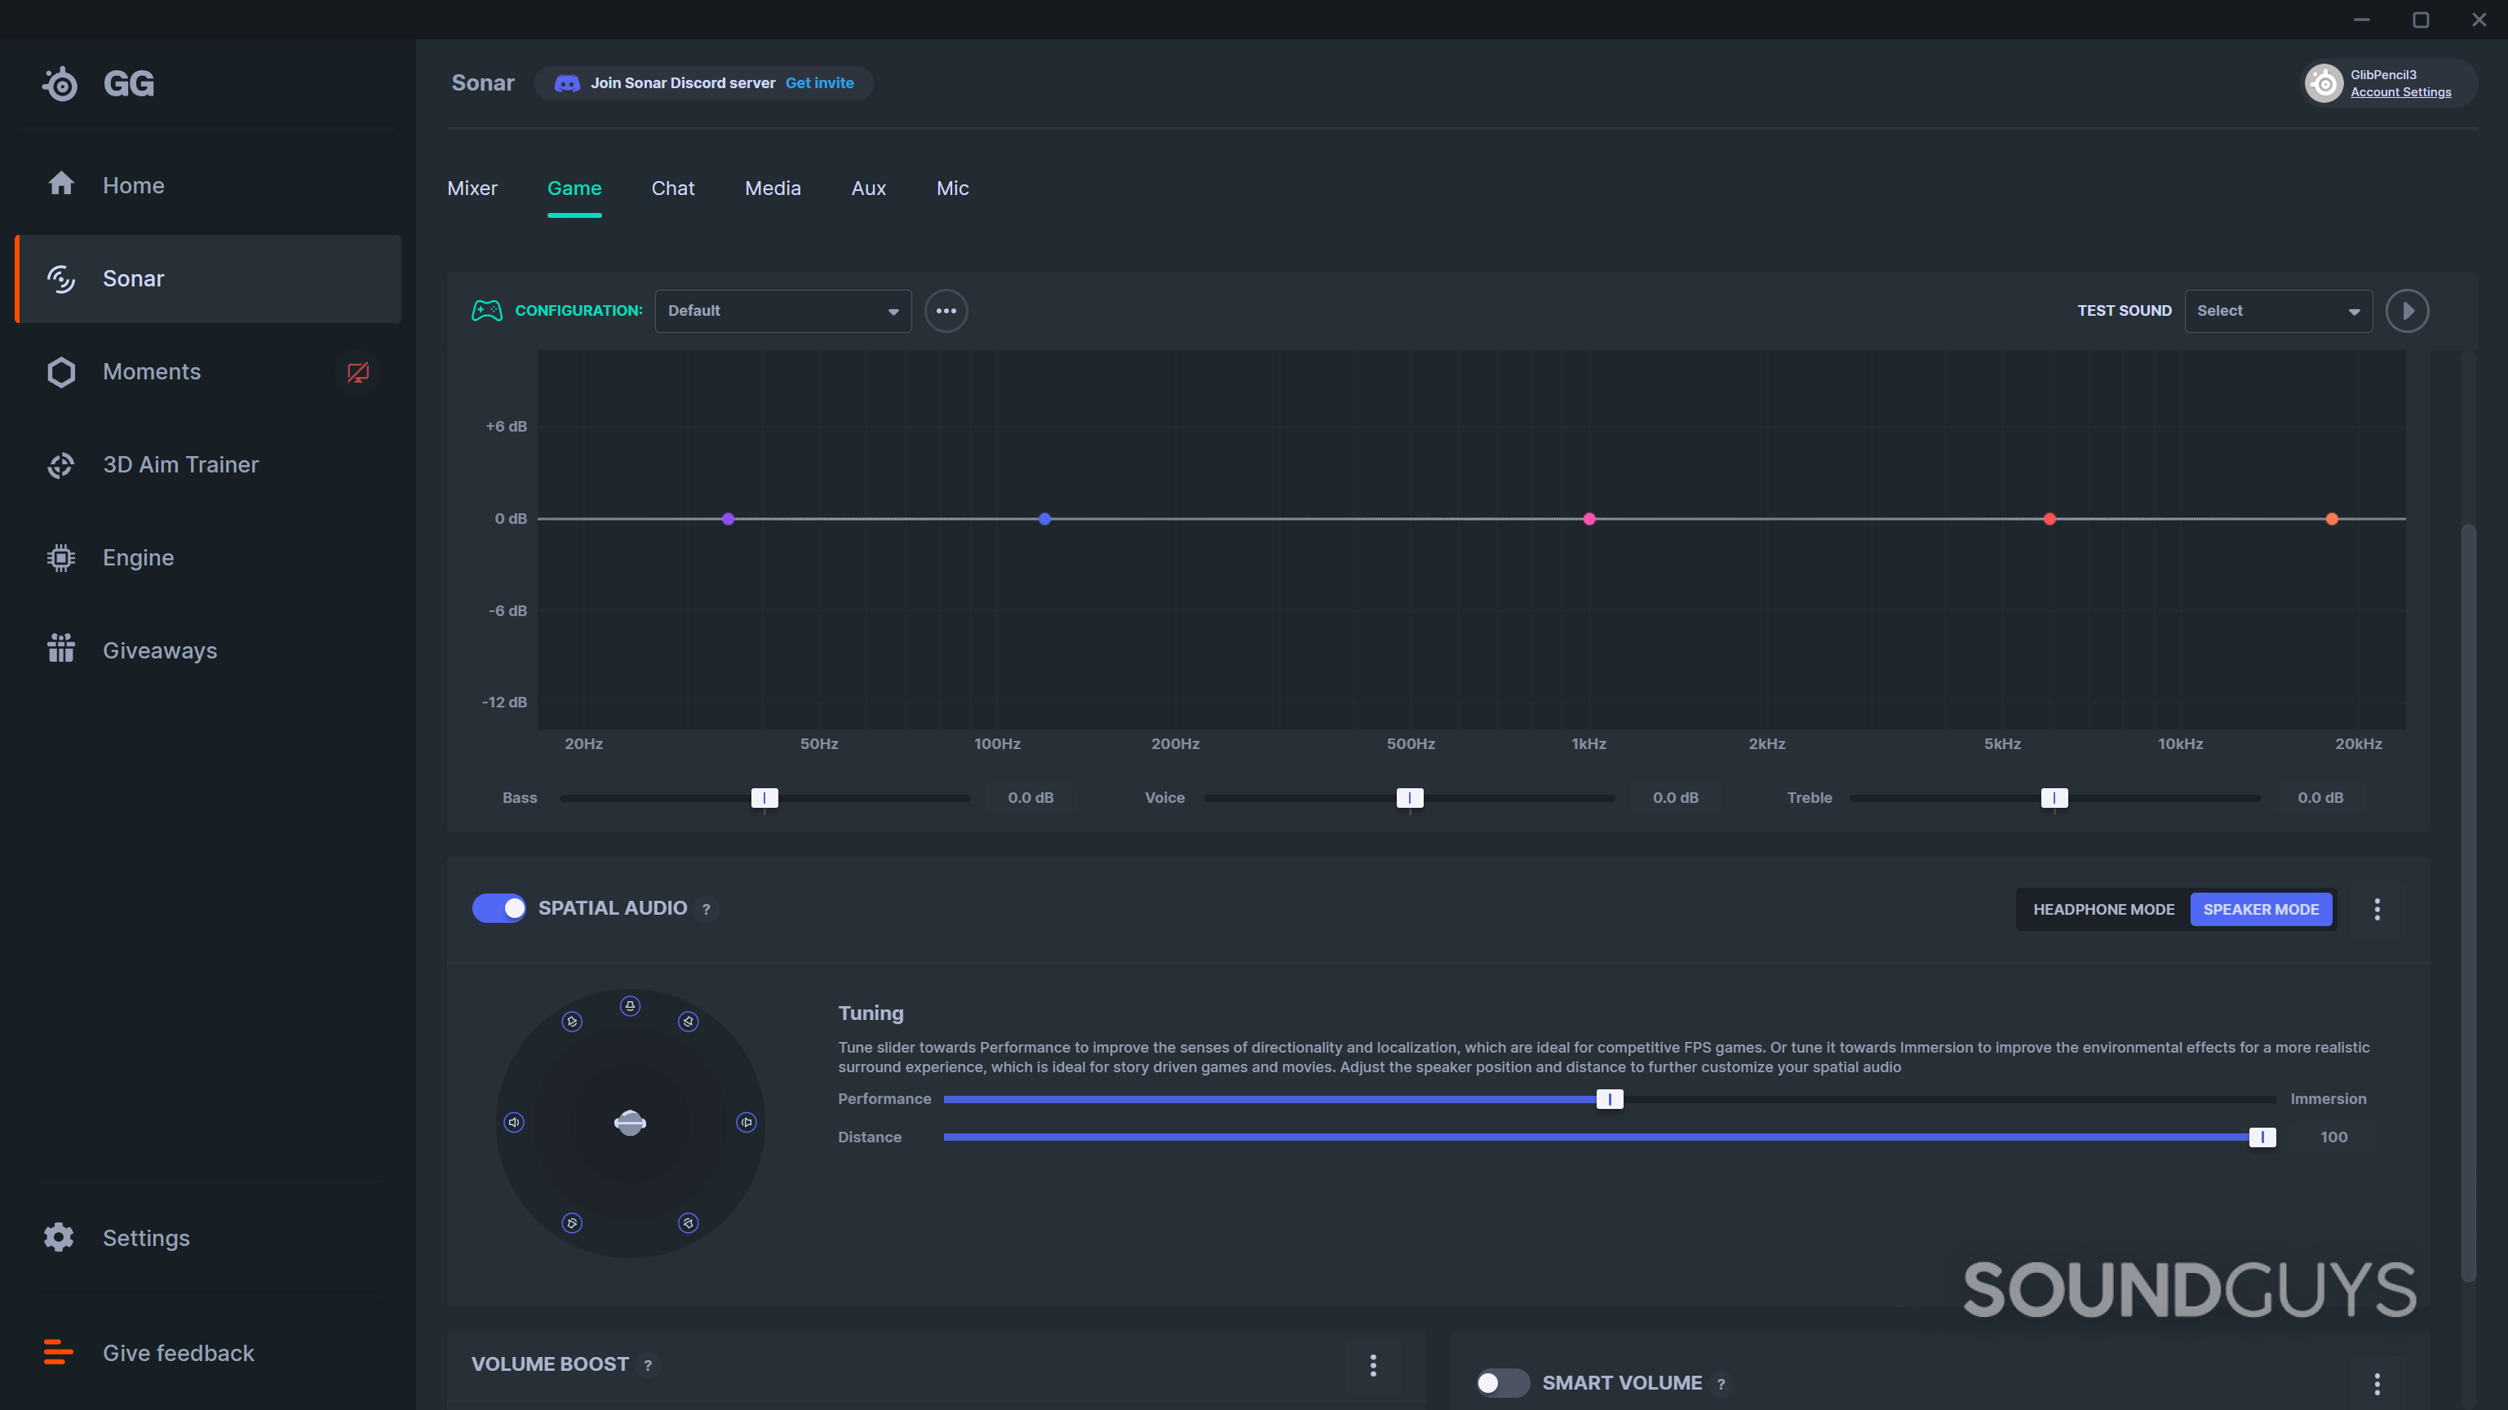This screenshot has width=2508, height=1410.
Task: Click the SteelSeries GG logo icon
Action: click(60, 84)
